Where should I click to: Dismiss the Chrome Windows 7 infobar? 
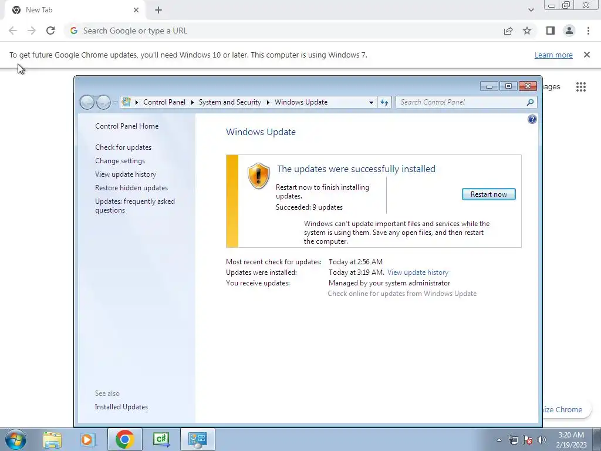click(586, 55)
